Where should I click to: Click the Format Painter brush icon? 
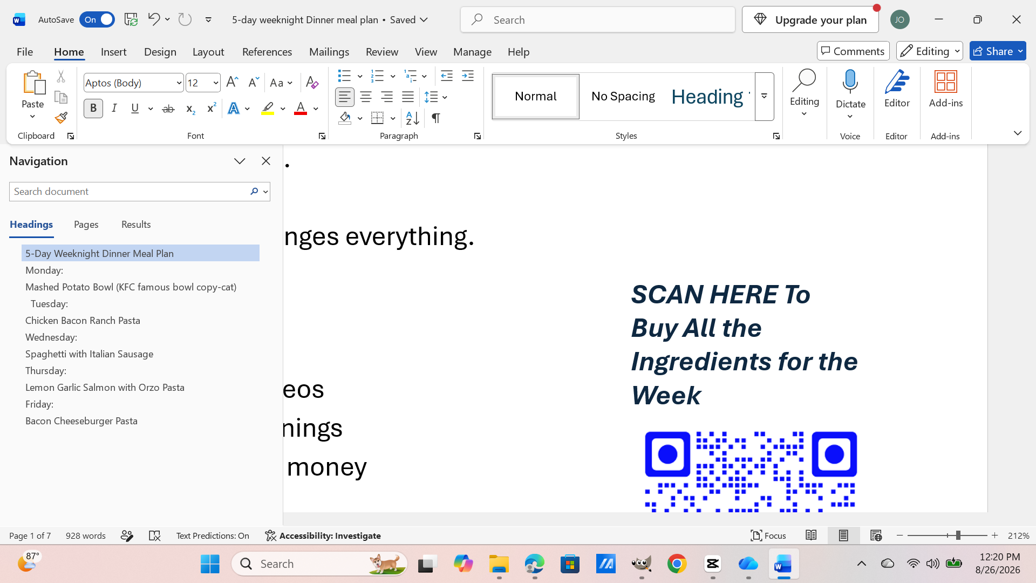click(61, 118)
